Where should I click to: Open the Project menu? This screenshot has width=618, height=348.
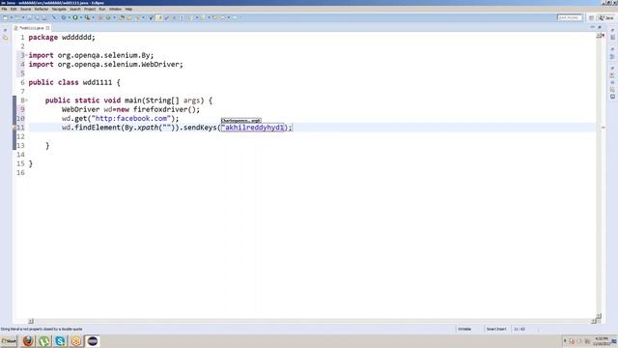[90, 9]
